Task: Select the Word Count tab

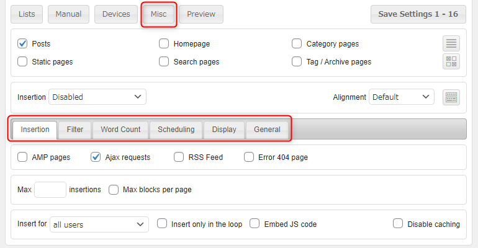Action: (x=120, y=130)
